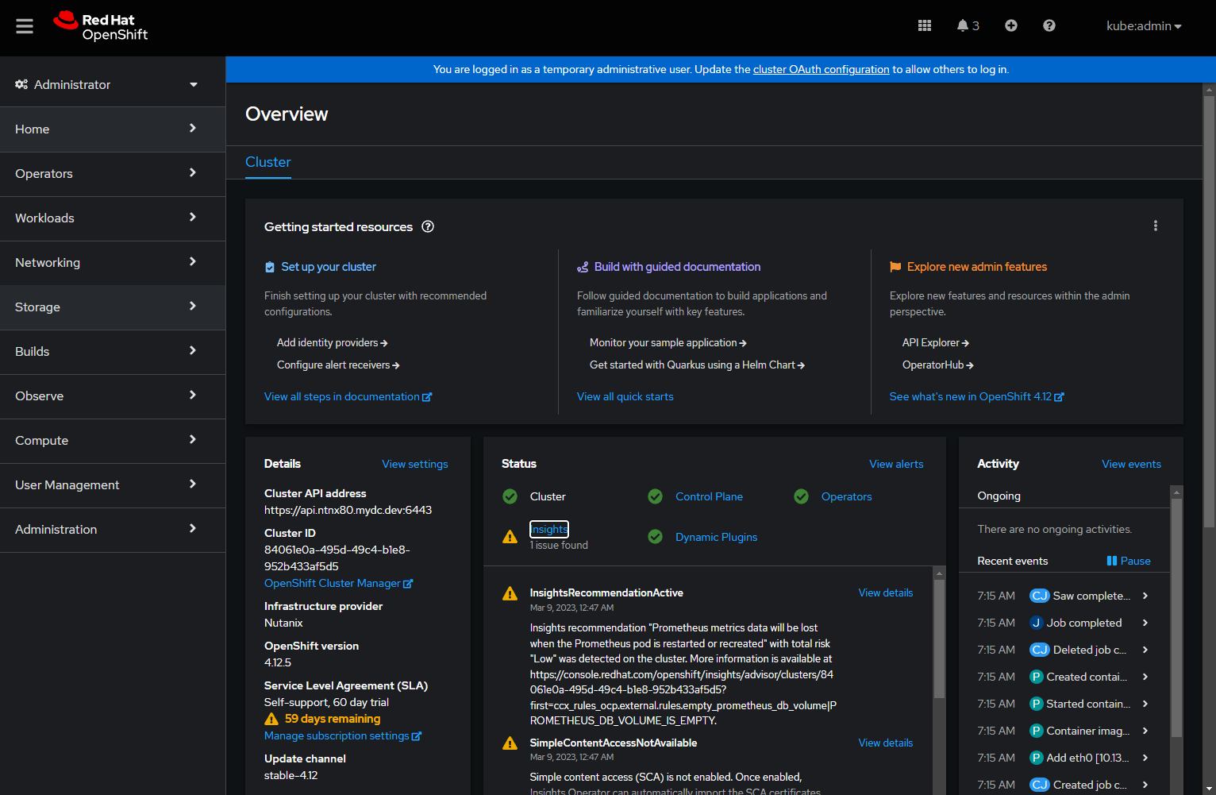Open the API Explorer link
The image size is (1216, 795).
point(936,343)
